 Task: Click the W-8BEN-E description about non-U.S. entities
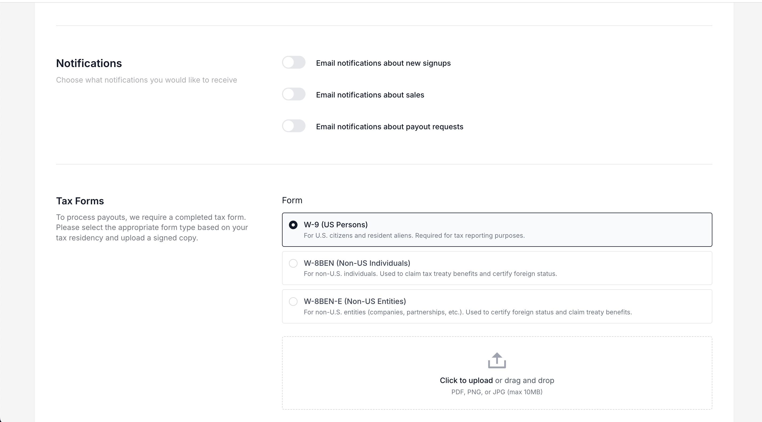pyautogui.click(x=468, y=312)
